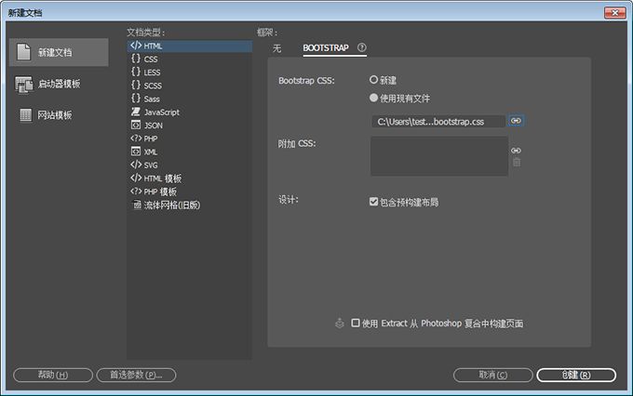
Task: Choose the HTML document type
Action: 190,46
